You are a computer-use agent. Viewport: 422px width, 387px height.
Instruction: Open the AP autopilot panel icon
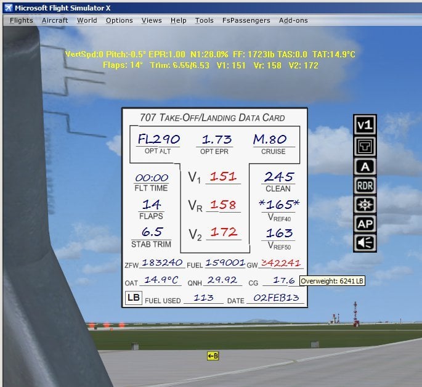[365, 224]
